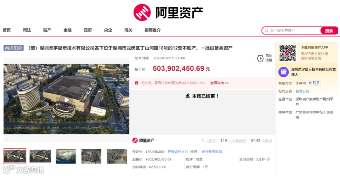Click the 1 人报名 count
The width and height of the screenshot is (340, 176).
point(209,141)
